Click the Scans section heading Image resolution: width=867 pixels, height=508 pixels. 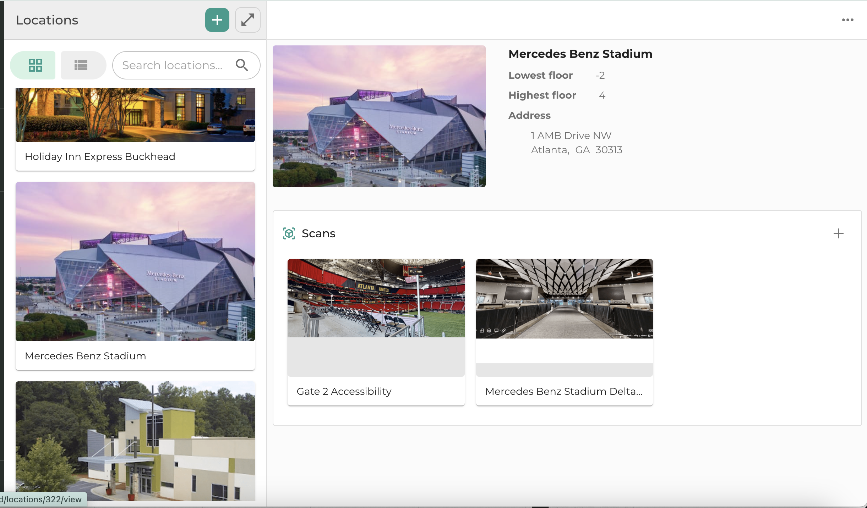(318, 233)
